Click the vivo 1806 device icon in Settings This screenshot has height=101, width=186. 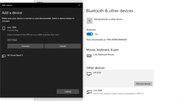coord(89,92)
